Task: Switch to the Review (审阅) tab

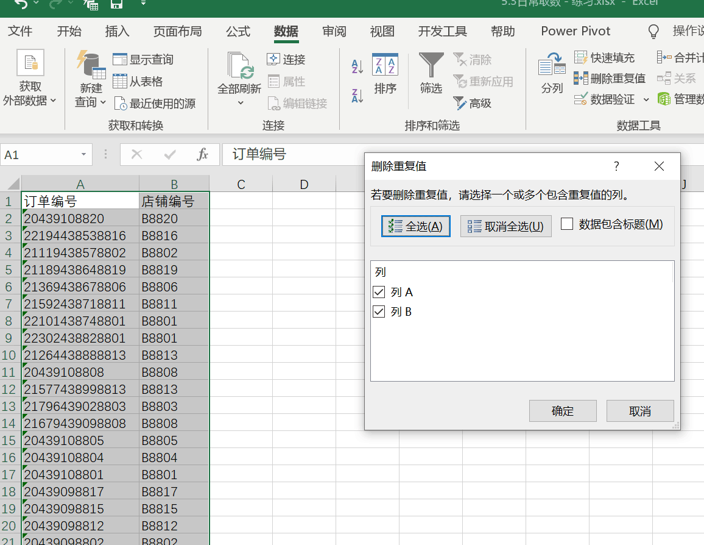Action: (334, 31)
